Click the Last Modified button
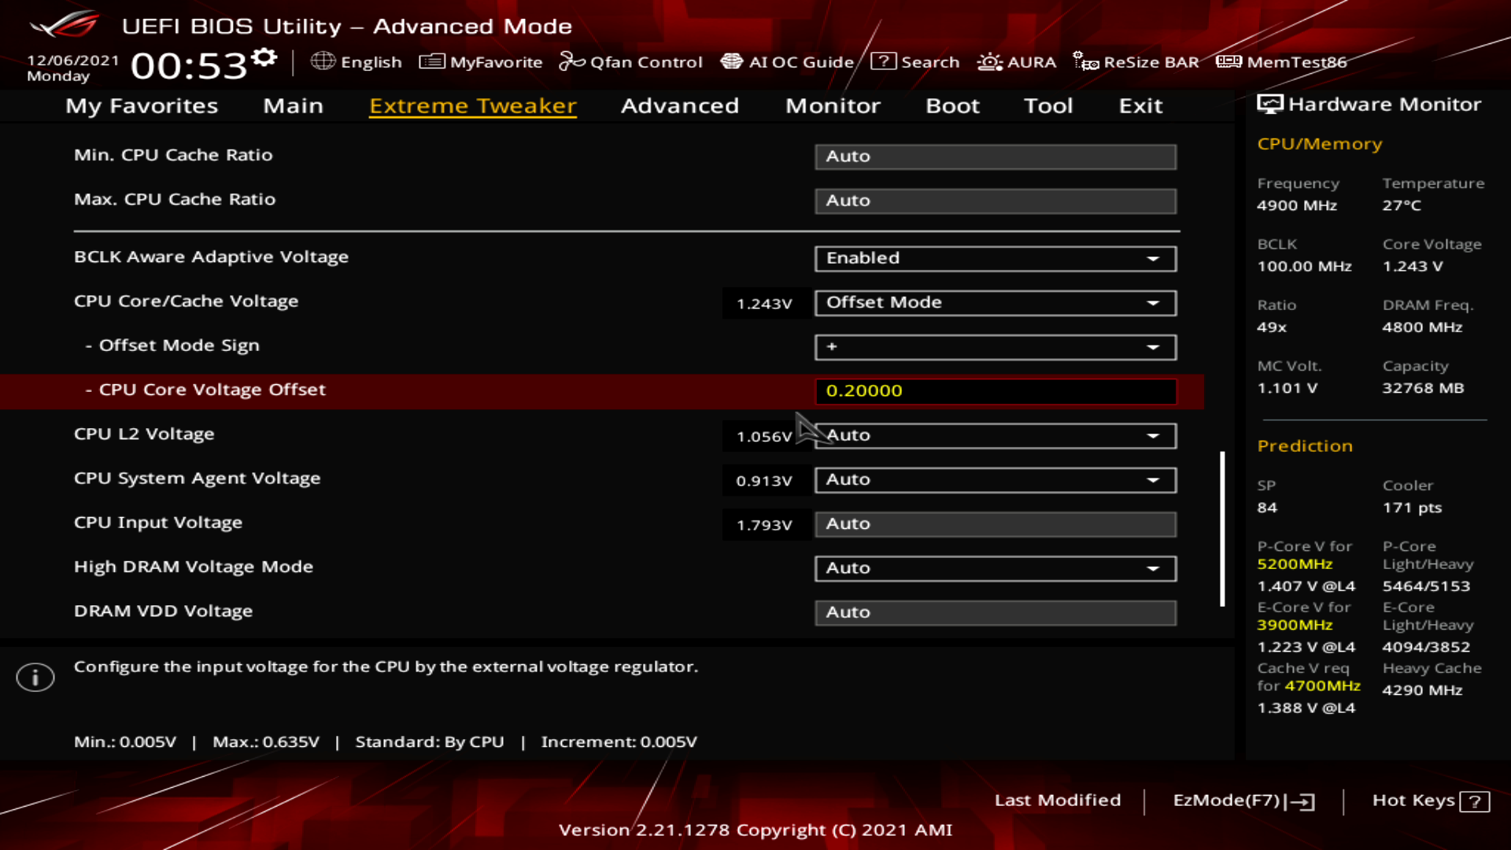Image resolution: width=1511 pixels, height=850 pixels. 1057,800
